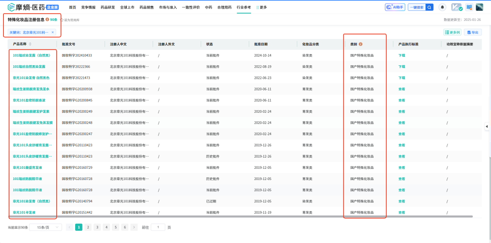Select the 行业参考 nav tab
491x243 pixels.
pyautogui.click(x=244, y=7)
